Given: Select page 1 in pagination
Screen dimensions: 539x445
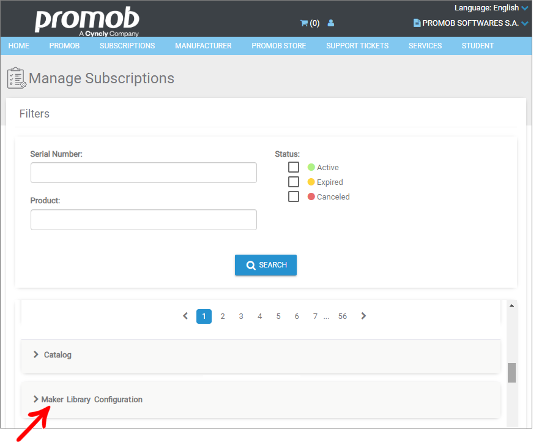Looking at the screenshot, I should [x=204, y=316].
